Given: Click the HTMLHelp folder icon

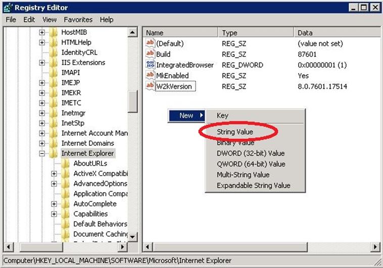Looking at the screenshot, I should pos(54,42).
